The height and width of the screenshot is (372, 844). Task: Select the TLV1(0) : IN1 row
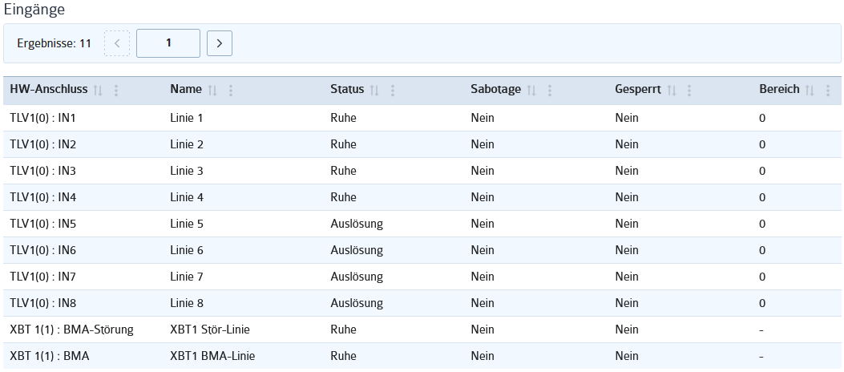tap(422, 118)
